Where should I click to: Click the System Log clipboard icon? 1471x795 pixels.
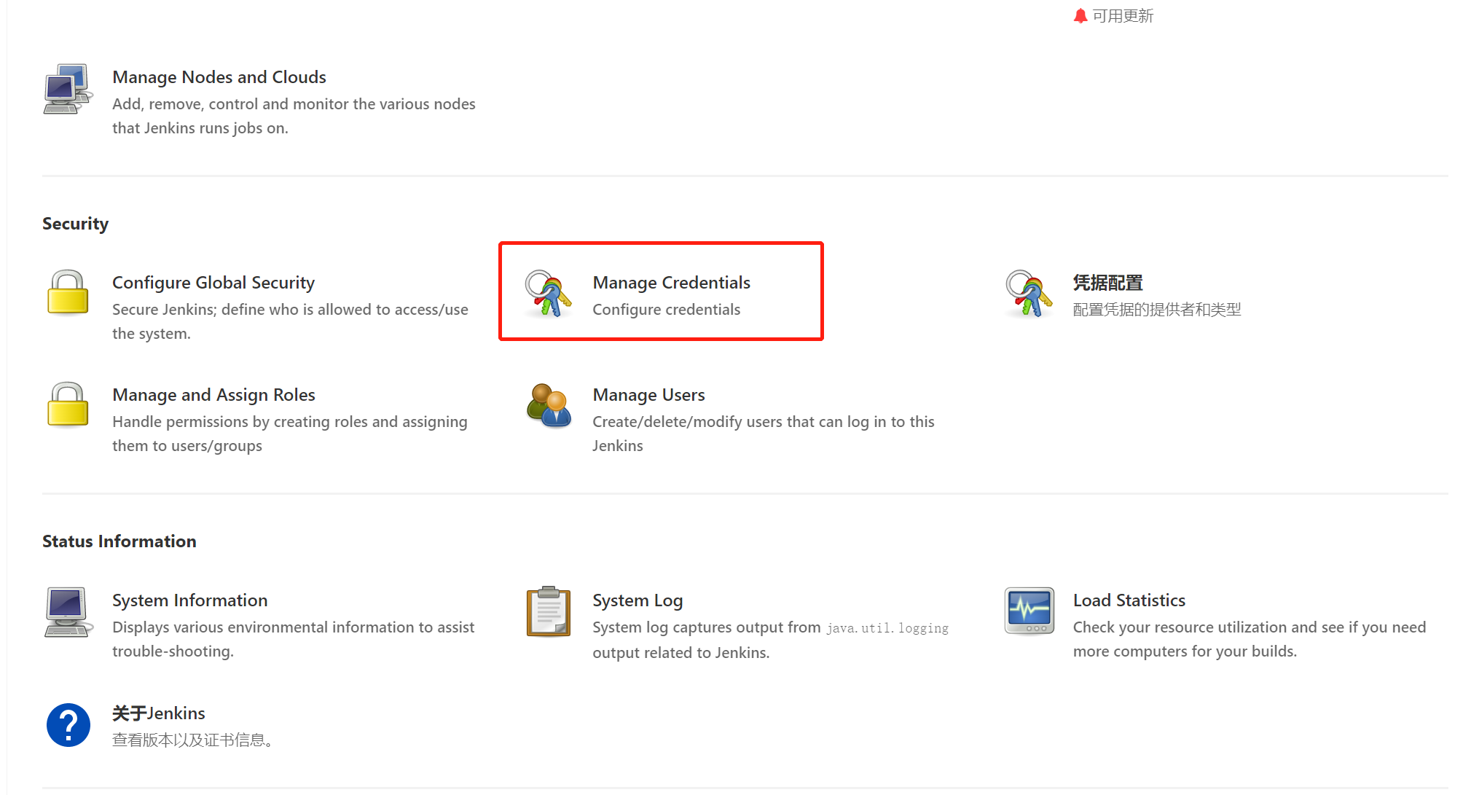(x=548, y=611)
